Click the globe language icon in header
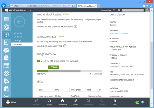 click(119, 10)
